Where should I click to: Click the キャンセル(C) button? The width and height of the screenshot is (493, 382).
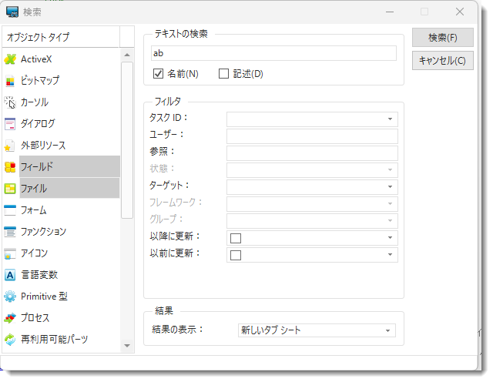pyautogui.click(x=442, y=60)
